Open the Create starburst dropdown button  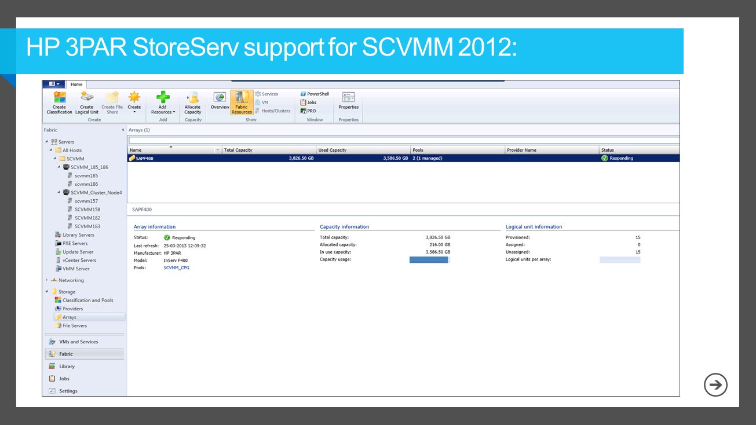tap(134, 102)
